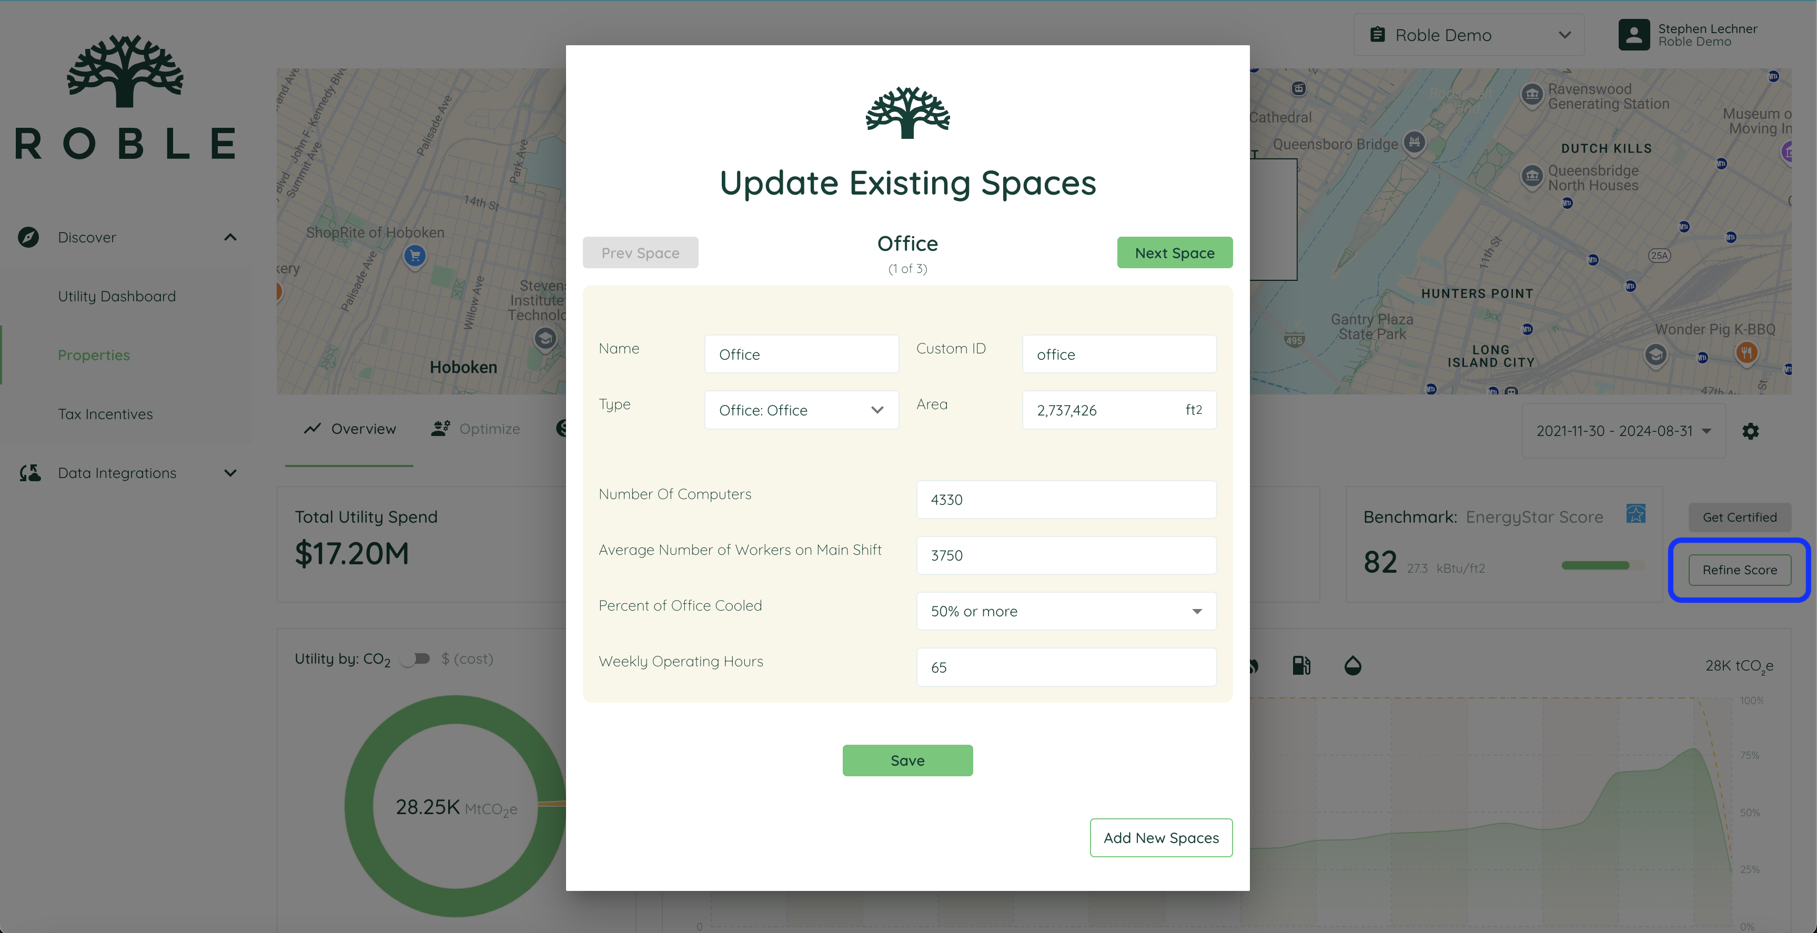The height and width of the screenshot is (933, 1817).
Task: Open the Percent of Office Cooled dropdown
Action: (1065, 611)
